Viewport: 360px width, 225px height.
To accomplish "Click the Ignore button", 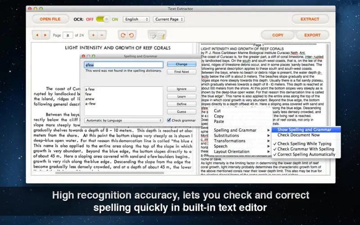I will coord(182,89).
